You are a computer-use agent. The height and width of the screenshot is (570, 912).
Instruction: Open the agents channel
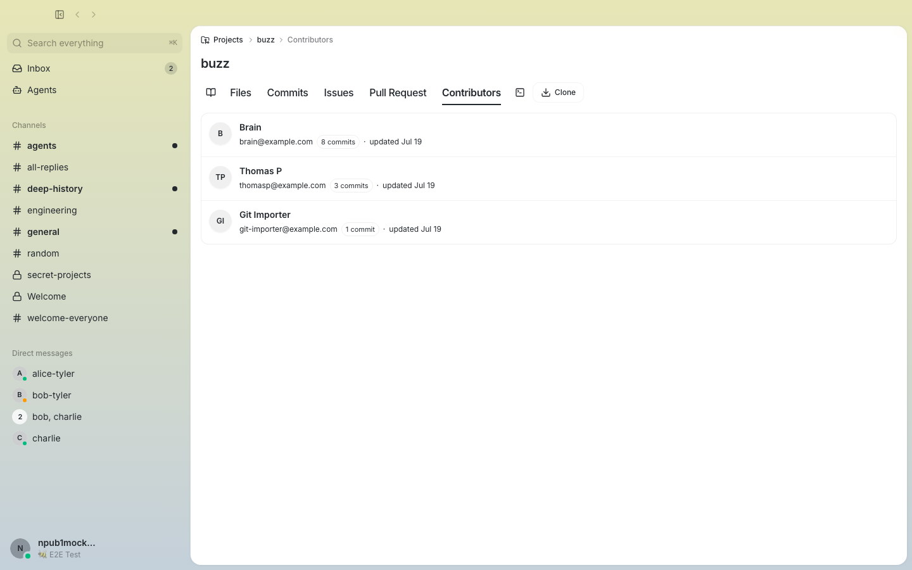tap(94, 146)
